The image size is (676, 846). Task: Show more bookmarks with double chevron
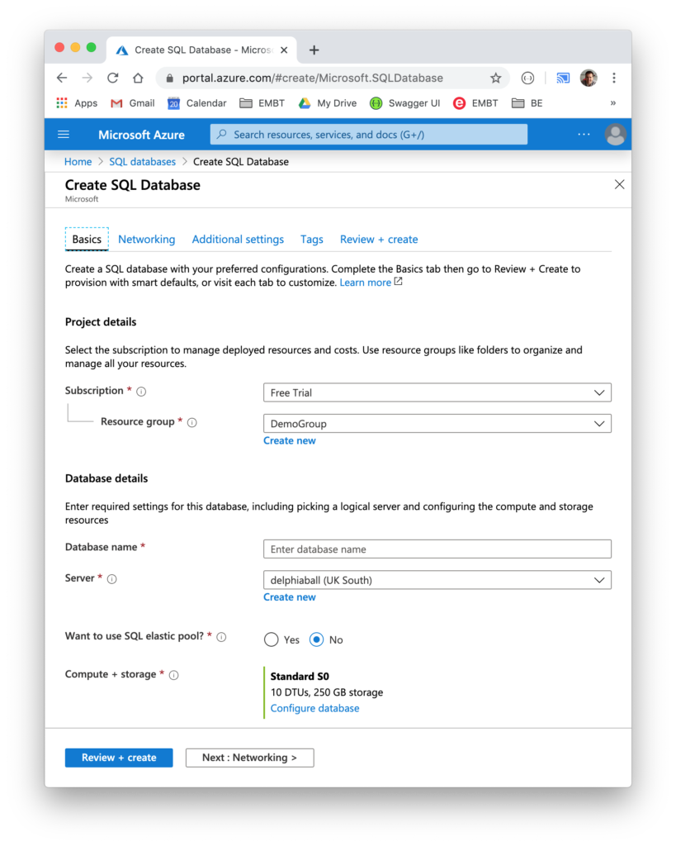pyautogui.click(x=613, y=103)
